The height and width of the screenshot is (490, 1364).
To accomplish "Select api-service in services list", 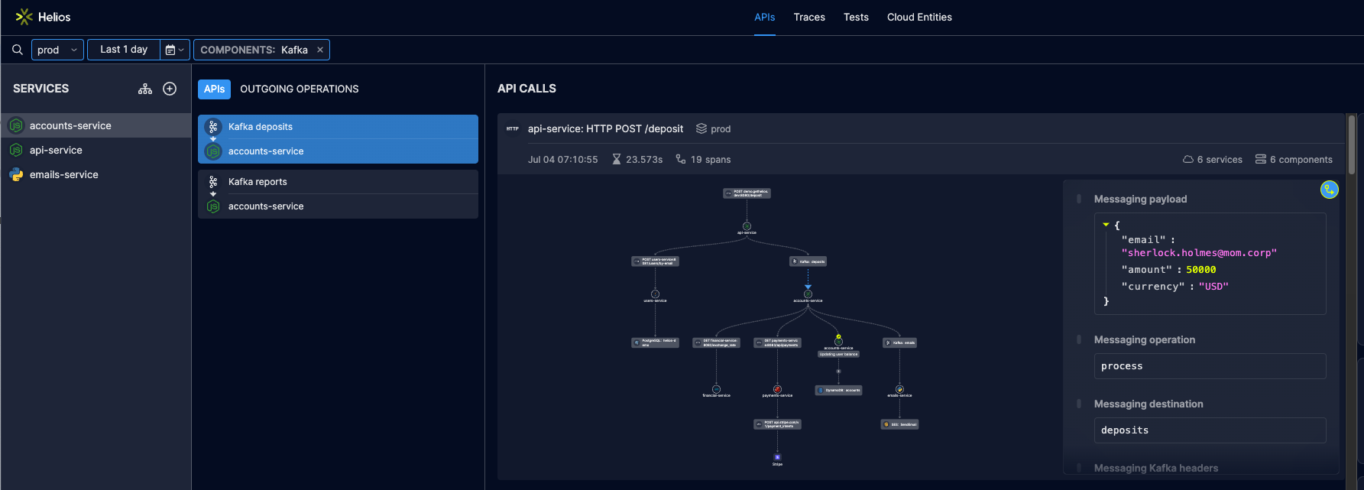I will (x=96, y=150).
